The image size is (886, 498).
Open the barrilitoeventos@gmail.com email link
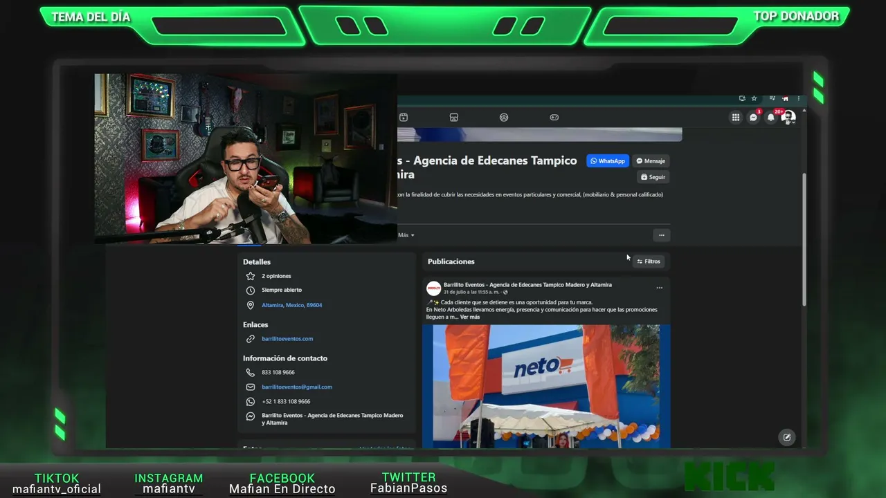297,387
